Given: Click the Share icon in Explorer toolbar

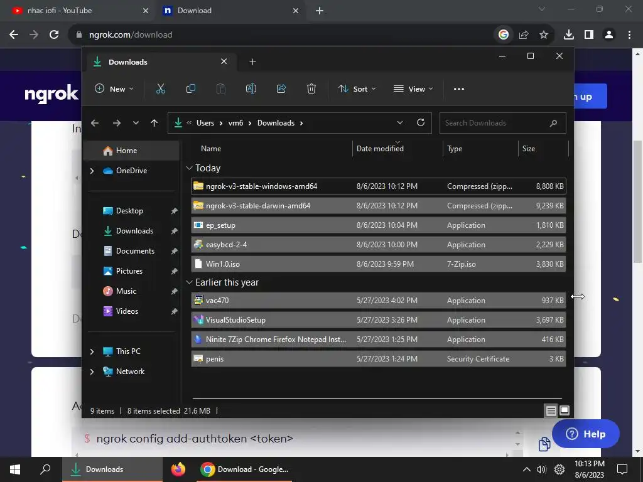Looking at the screenshot, I should click(281, 89).
